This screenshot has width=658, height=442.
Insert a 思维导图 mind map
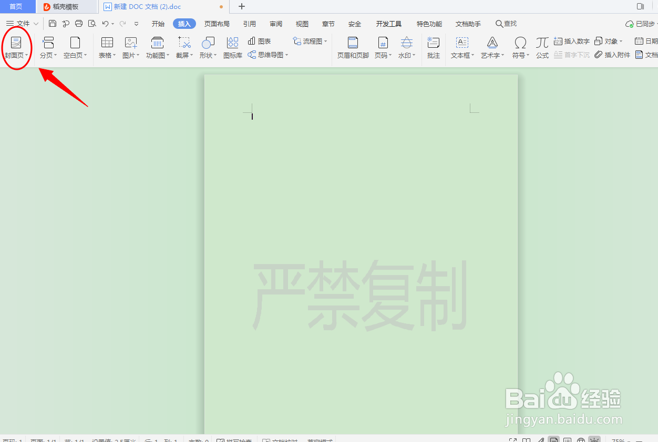pos(268,55)
